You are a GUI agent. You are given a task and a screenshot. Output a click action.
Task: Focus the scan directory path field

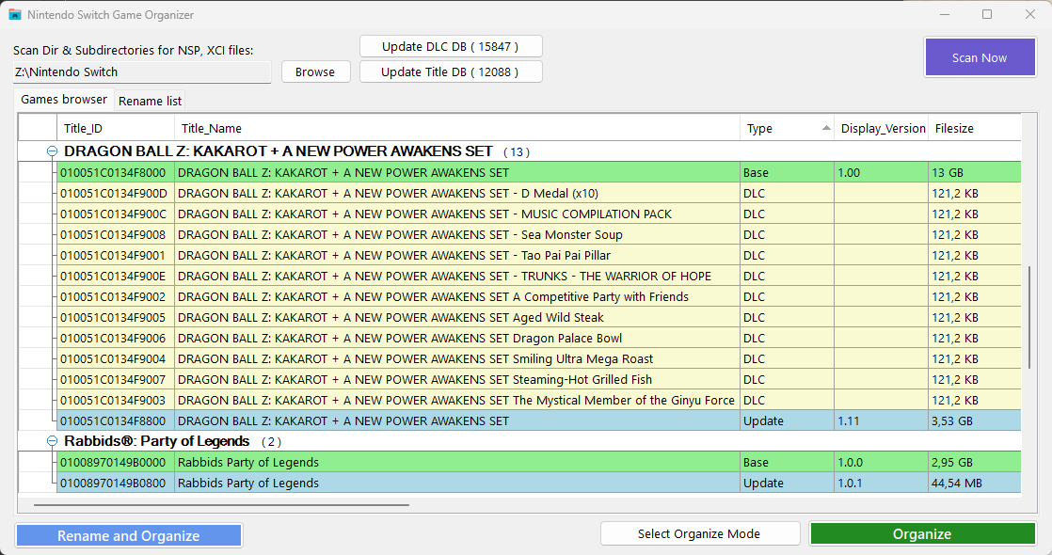(141, 71)
